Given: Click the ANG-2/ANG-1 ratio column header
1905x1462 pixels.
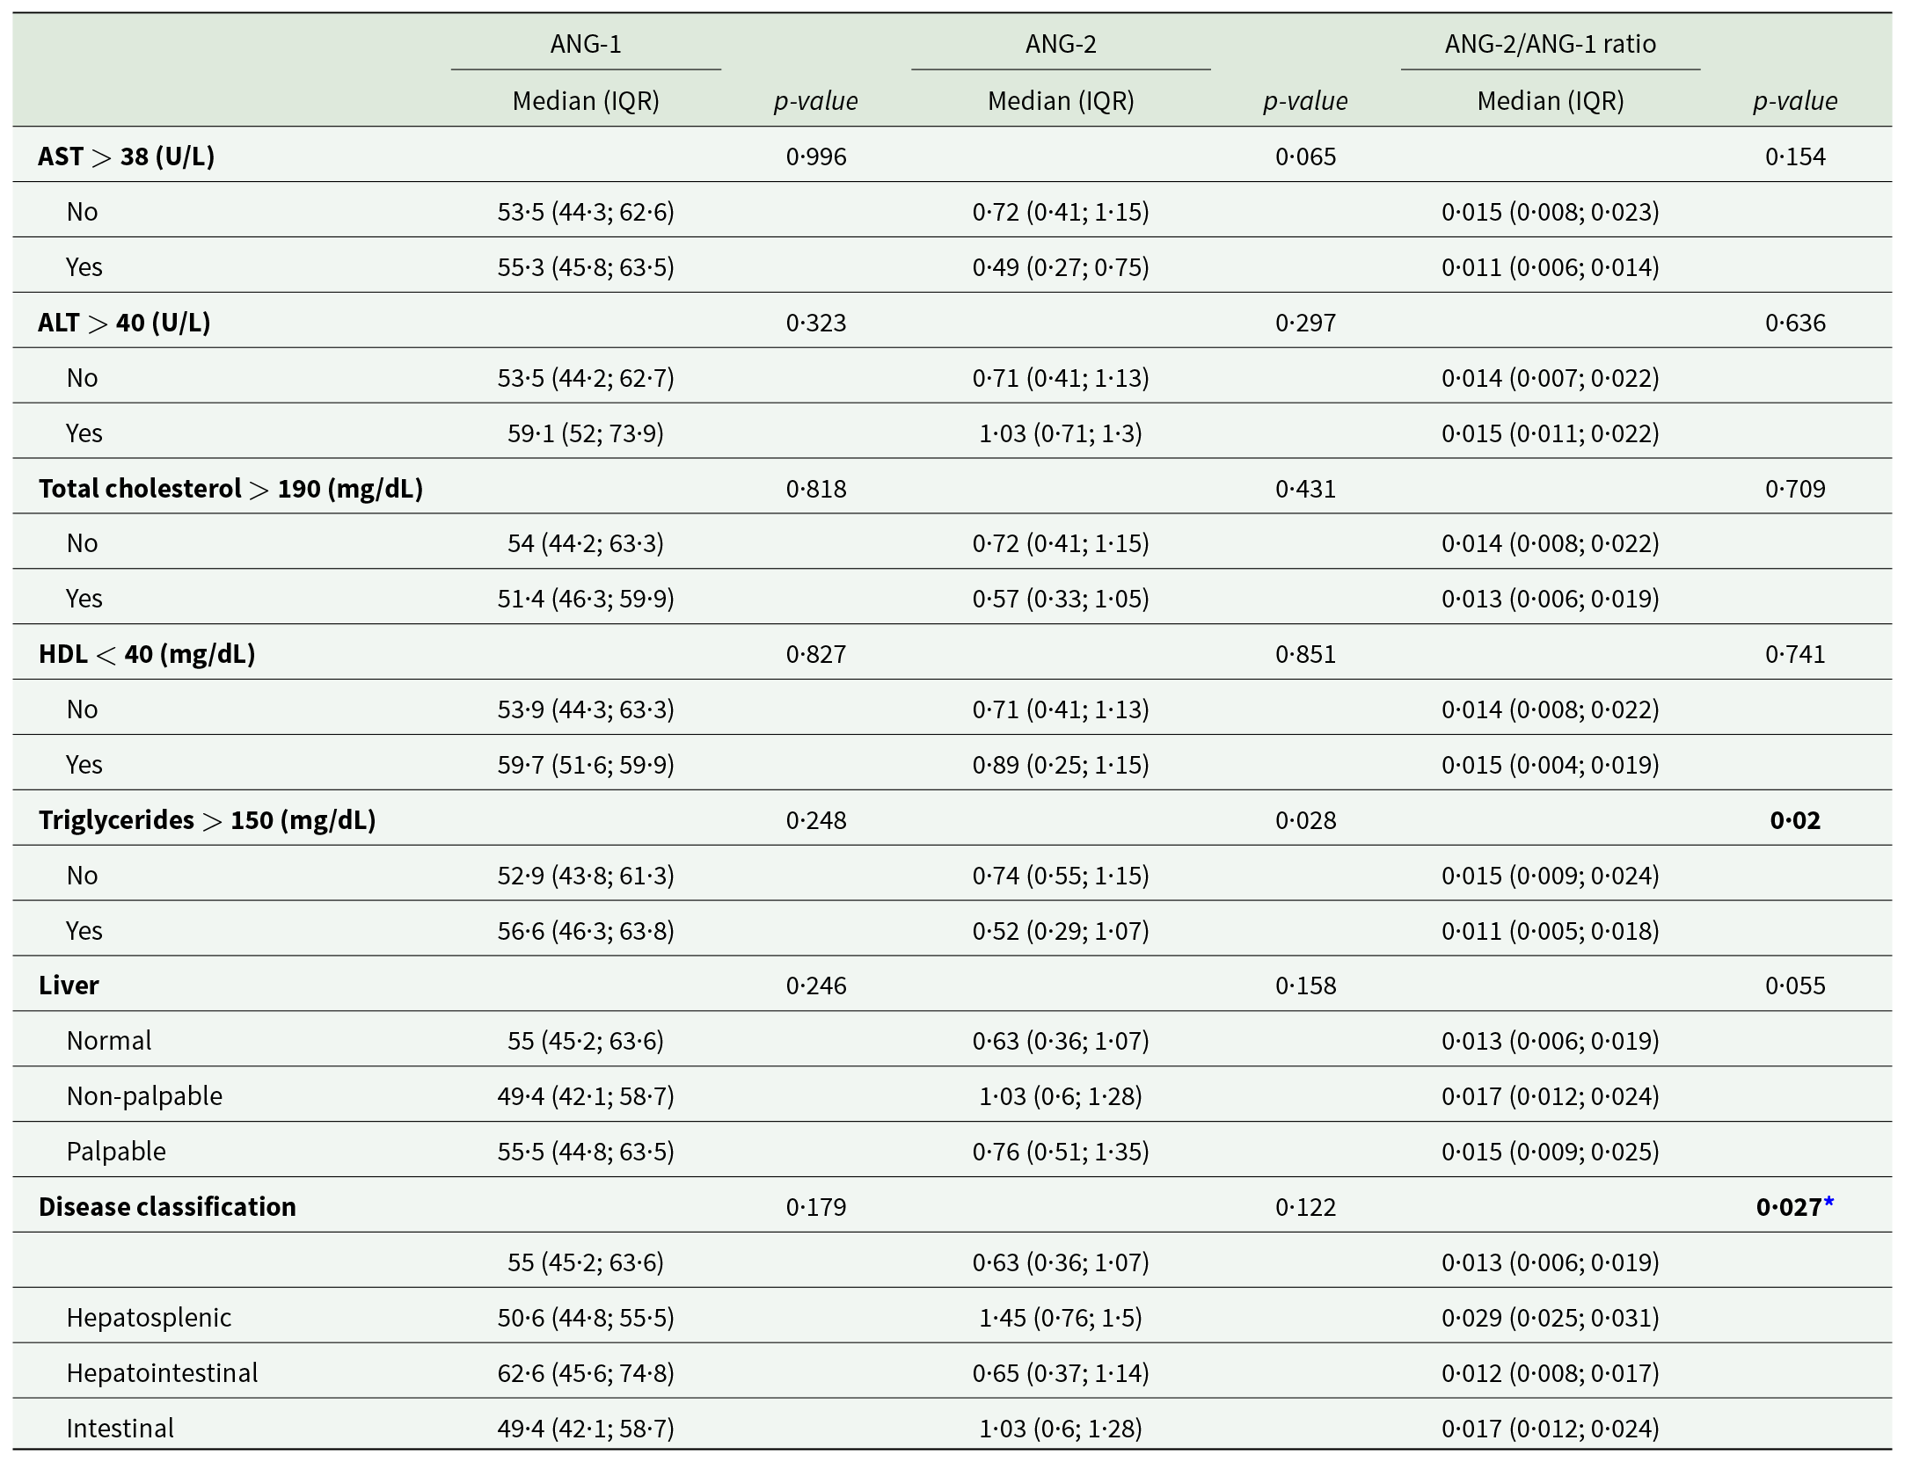Looking at the screenshot, I should [x=1550, y=44].
